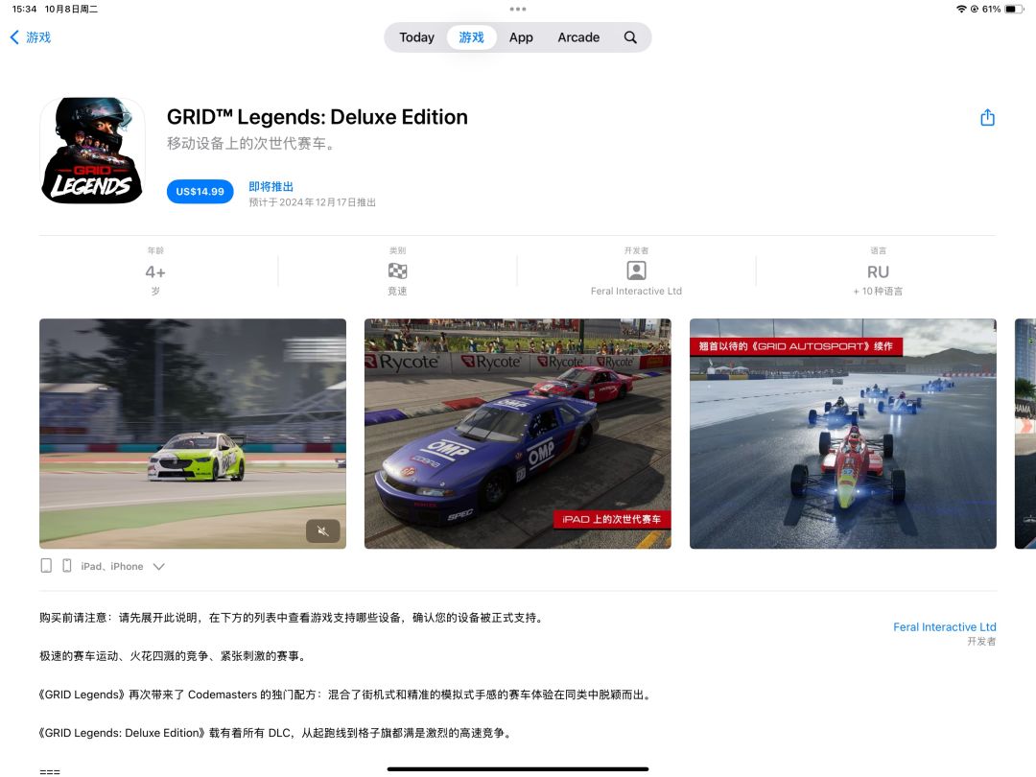Click the iPad device icon
This screenshot has height=777, width=1036.
[46, 566]
